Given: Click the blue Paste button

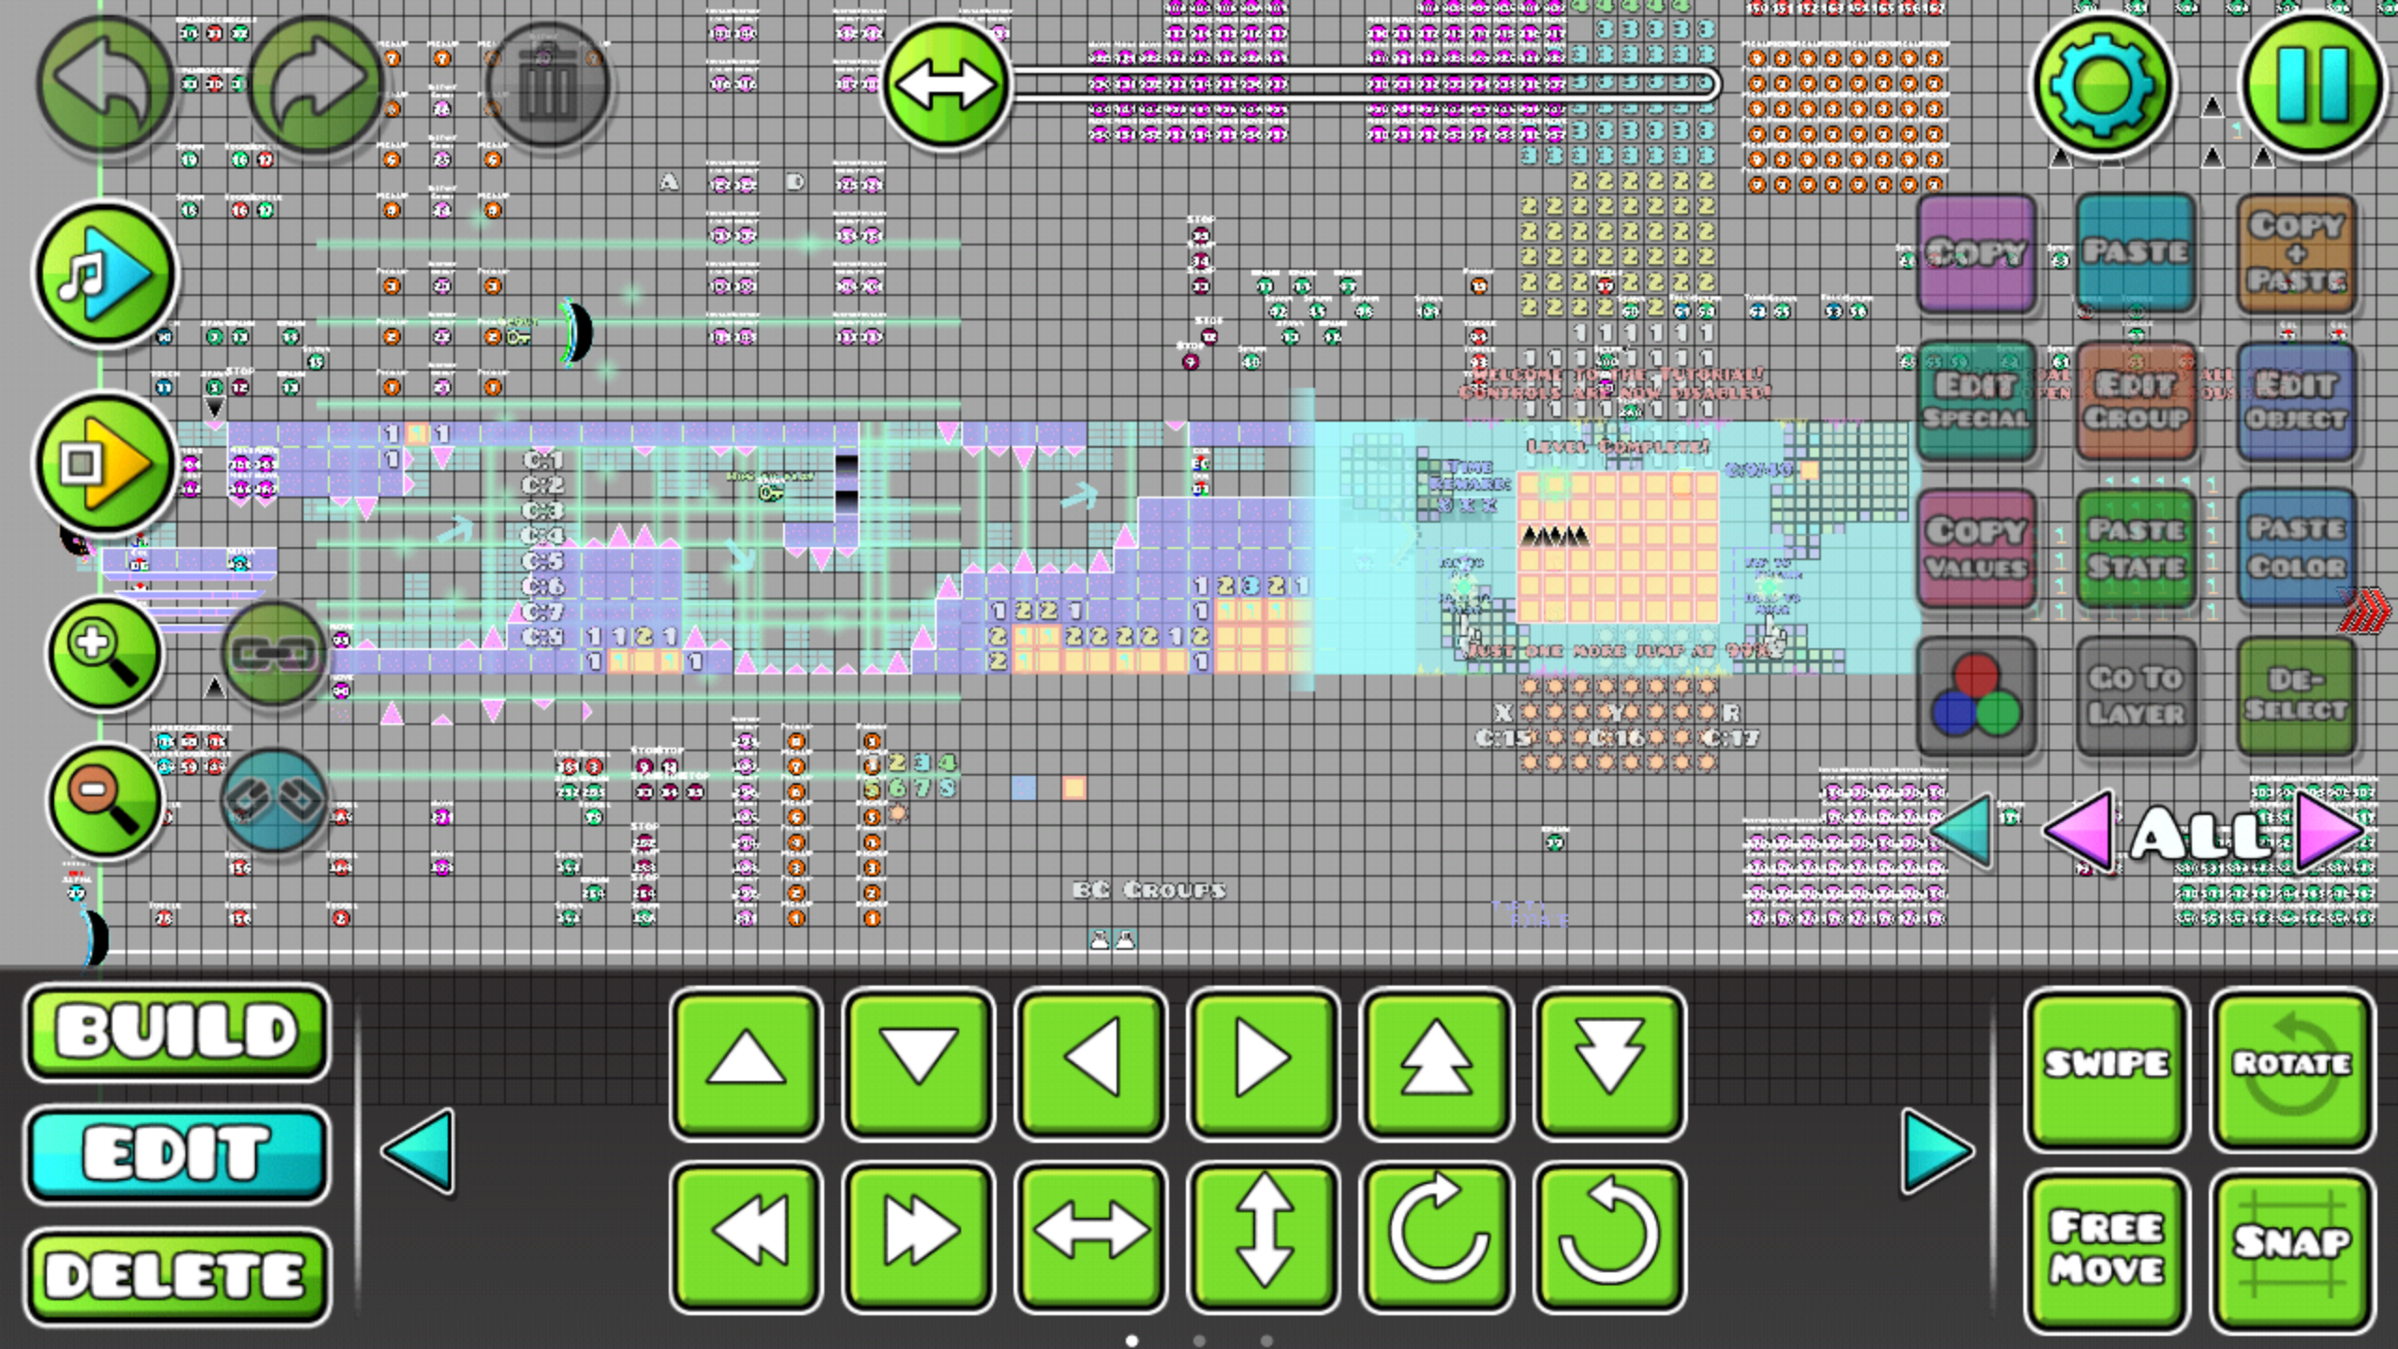Looking at the screenshot, I should tap(2136, 253).
